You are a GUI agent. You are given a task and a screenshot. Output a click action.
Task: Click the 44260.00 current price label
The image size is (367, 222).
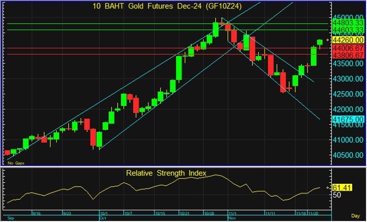(348, 40)
